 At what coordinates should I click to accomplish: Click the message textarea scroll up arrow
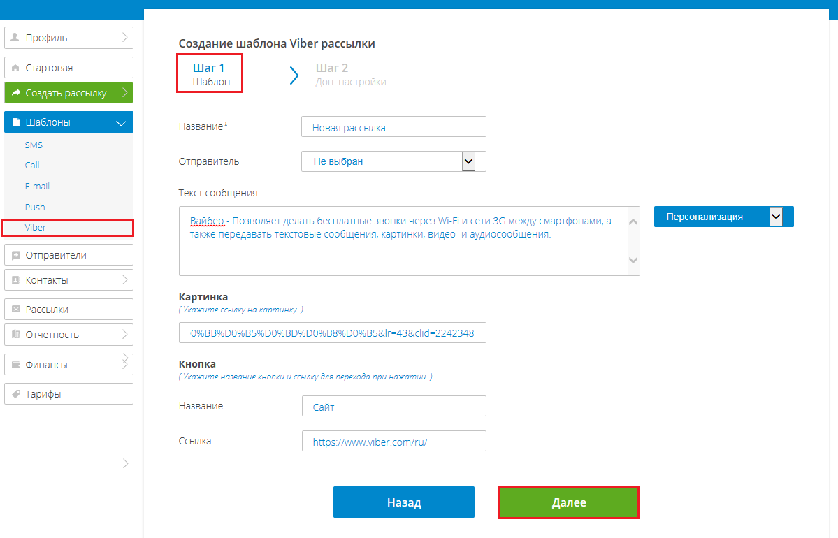click(633, 221)
